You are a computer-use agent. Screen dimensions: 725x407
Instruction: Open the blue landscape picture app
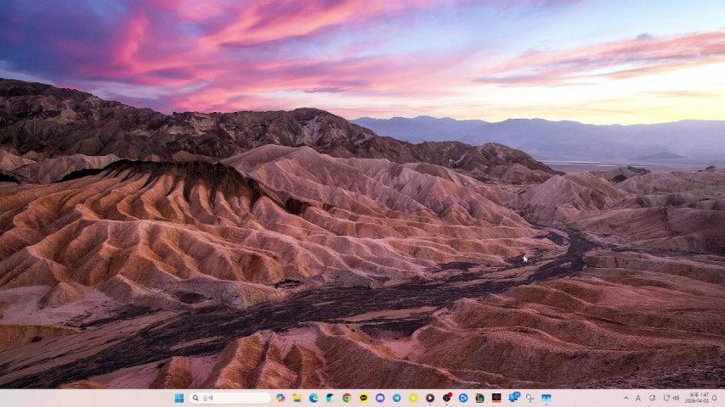(547, 398)
